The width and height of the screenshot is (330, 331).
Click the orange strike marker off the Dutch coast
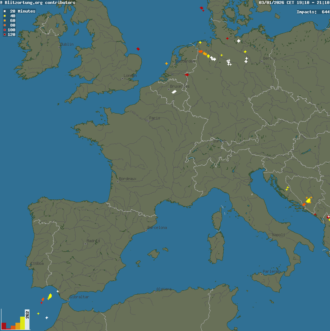[x=166, y=64]
